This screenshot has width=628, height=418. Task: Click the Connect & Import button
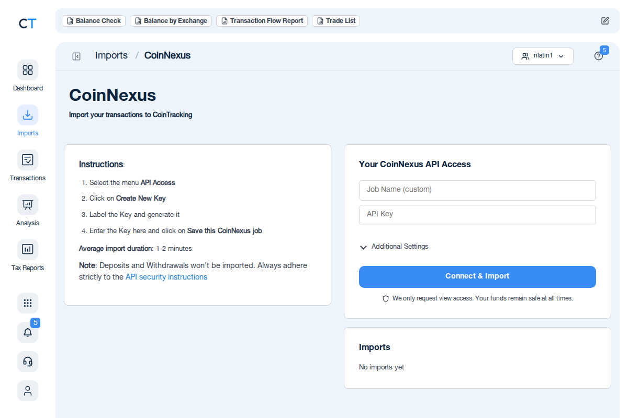pos(477,277)
